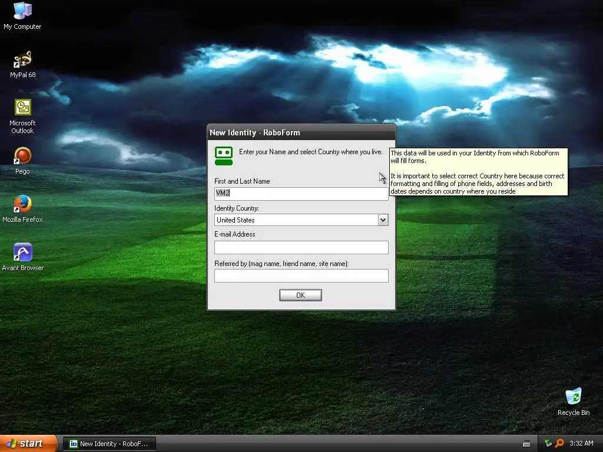Viewport: 603px width, 452px height.
Task: Focus the First and Last Name field
Action: pyautogui.click(x=301, y=193)
